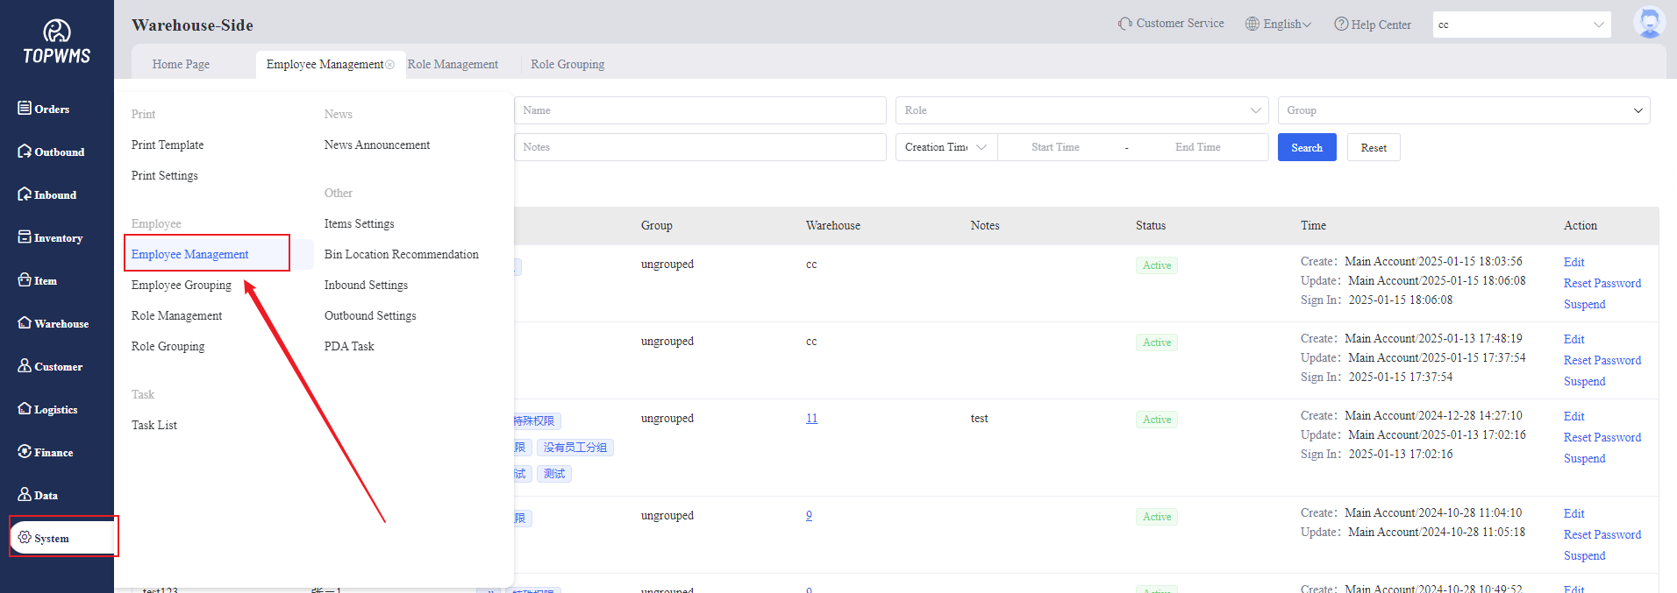Viewport: 1677px width, 593px height.
Task: Click the Orders sidebar icon
Action: click(x=25, y=108)
